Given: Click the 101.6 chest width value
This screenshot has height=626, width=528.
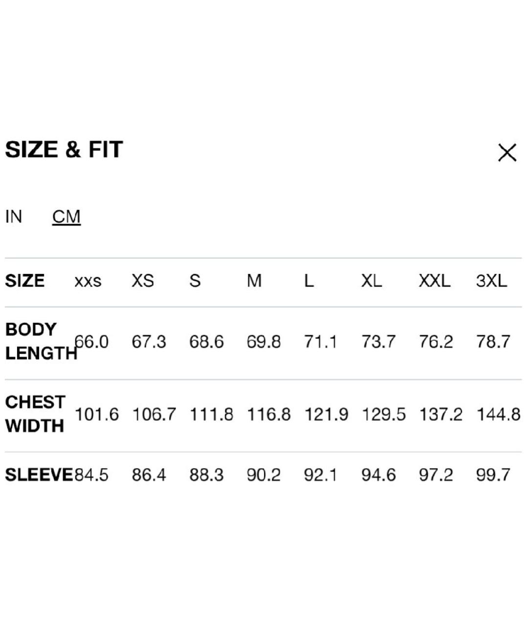Looking at the screenshot, I should tap(96, 415).
